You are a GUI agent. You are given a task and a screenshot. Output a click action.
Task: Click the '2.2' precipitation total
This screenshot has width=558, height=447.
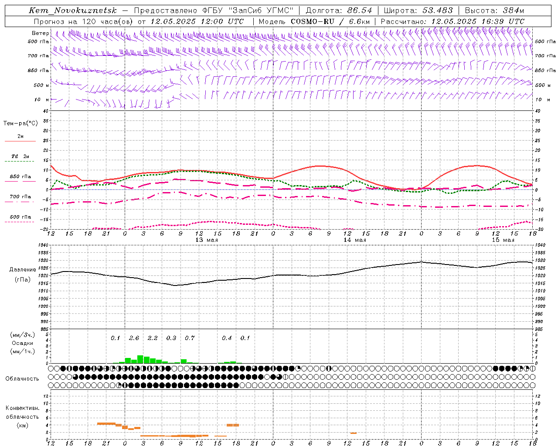pyautogui.click(x=153, y=338)
